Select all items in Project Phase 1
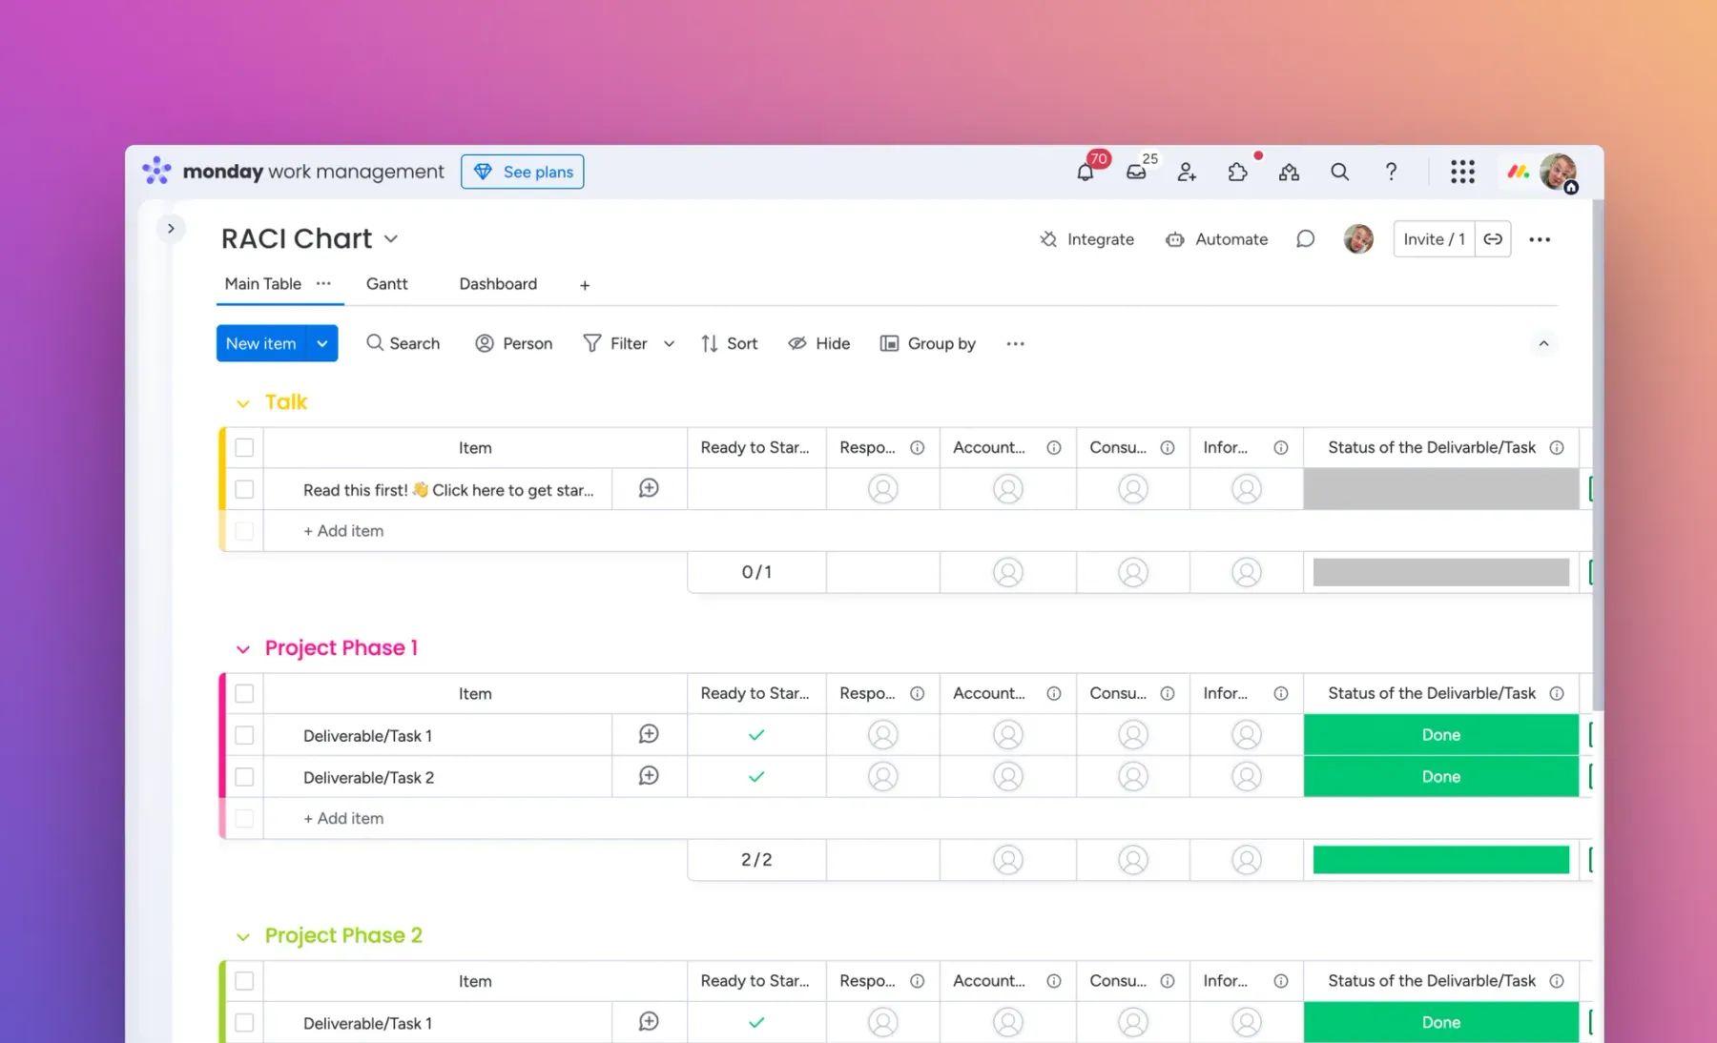Viewport: 1717px width, 1043px height. click(x=244, y=694)
